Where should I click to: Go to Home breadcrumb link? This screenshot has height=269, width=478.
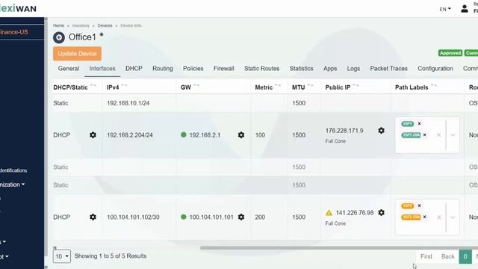58,25
